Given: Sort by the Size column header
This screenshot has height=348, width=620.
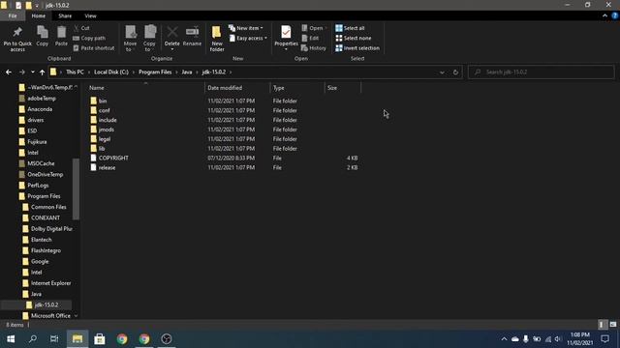Looking at the screenshot, I should [342, 88].
